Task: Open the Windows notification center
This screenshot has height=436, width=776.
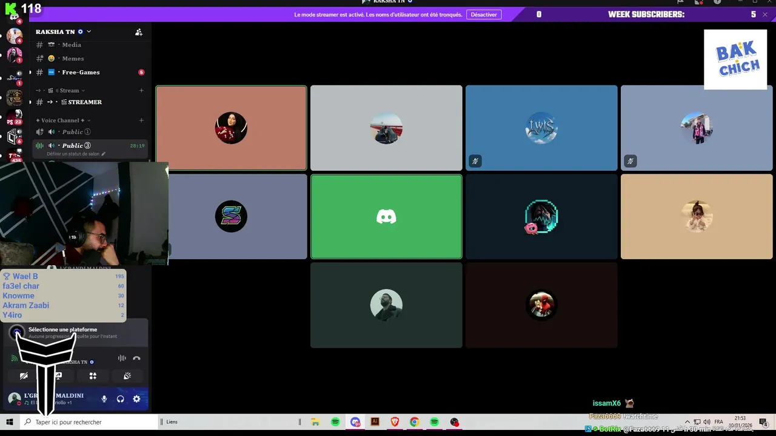Action: point(763,422)
